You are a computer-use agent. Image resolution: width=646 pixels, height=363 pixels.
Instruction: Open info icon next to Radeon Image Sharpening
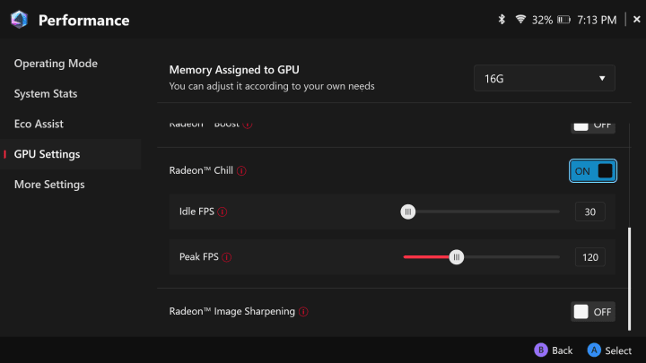click(303, 312)
